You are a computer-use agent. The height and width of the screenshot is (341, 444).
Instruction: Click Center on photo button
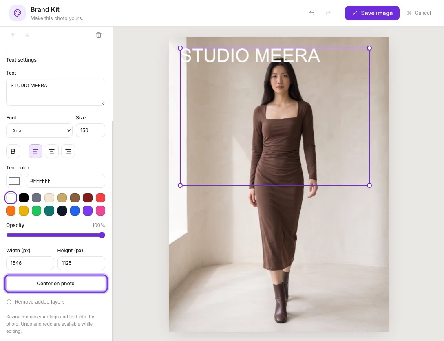pyautogui.click(x=56, y=284)
